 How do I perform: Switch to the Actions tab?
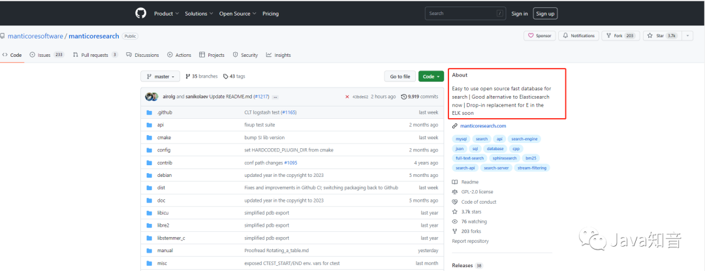[179, 56]
